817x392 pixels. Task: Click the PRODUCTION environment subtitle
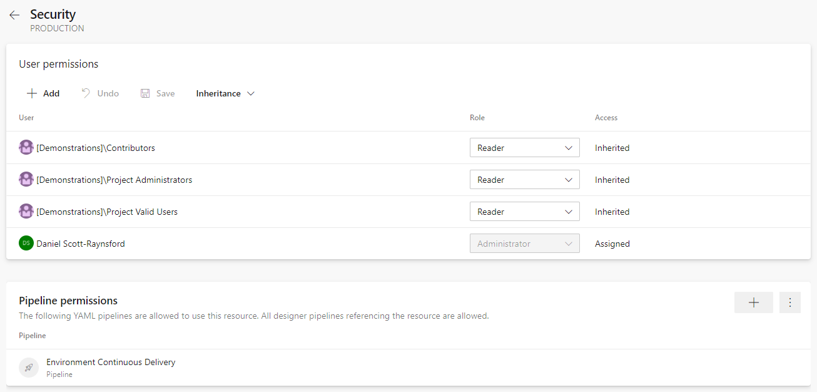tap(57, 28)
